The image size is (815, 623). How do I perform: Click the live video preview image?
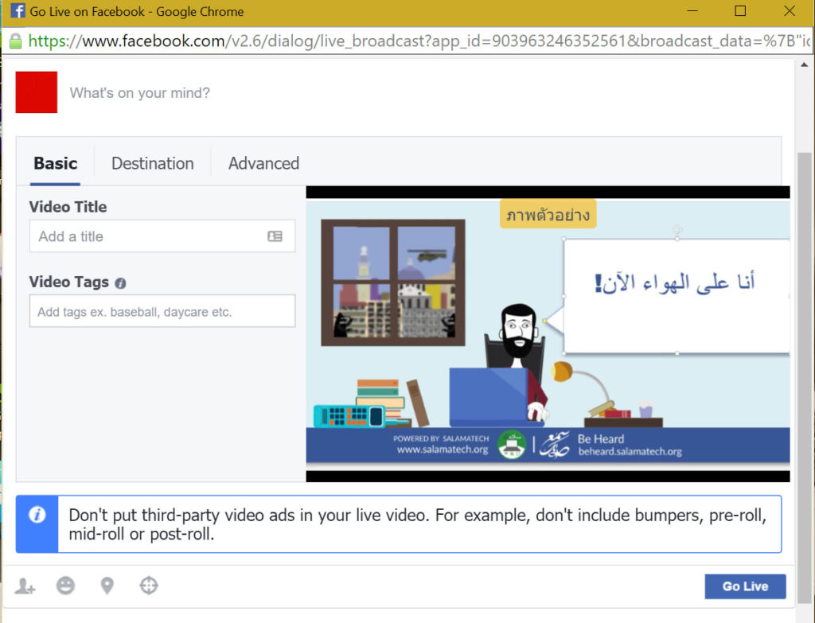point(548,333)
